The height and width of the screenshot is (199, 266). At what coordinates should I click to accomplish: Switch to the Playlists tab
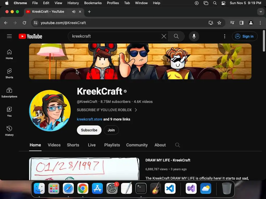click(x=112, y=145)
